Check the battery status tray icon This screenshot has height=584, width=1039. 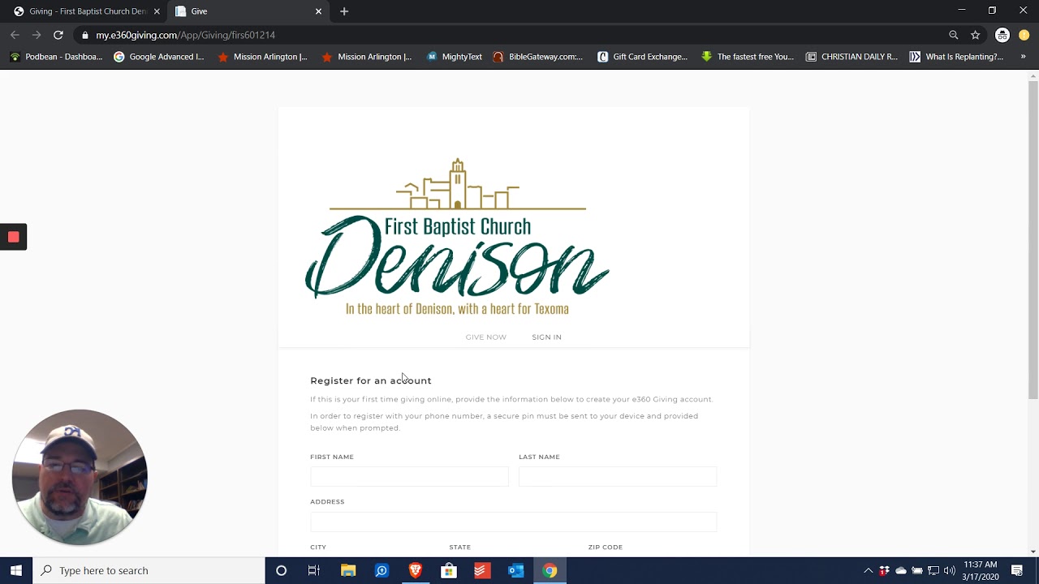click(917, 570)
